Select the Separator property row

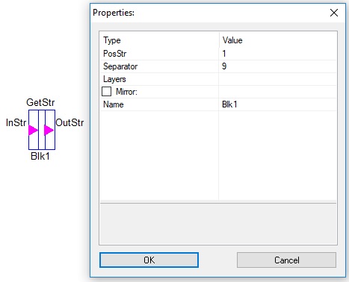pos(218,66)
